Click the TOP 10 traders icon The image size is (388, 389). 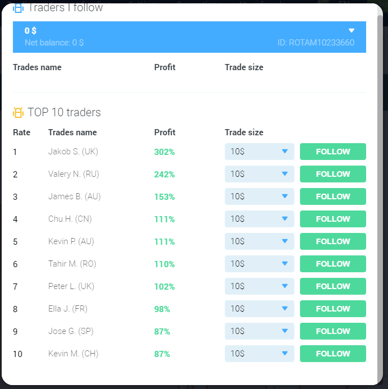tap(18, 113)
